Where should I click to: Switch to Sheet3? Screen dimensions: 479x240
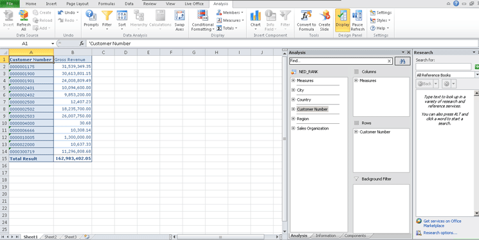coord(71,237)
